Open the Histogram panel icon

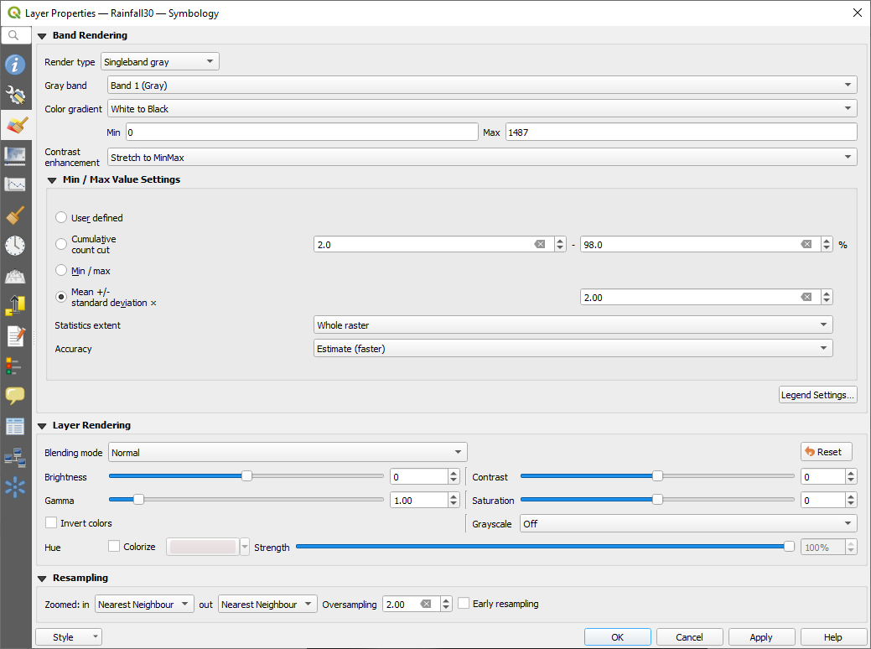click(15, 184)
